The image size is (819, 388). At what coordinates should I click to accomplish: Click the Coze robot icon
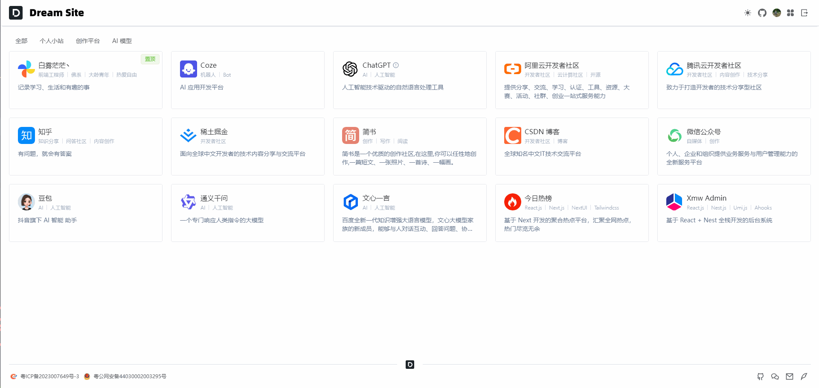point(189,69)
